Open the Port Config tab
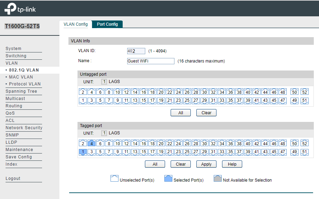This screenshot has width=319, height=199. (x=107, y=24)
